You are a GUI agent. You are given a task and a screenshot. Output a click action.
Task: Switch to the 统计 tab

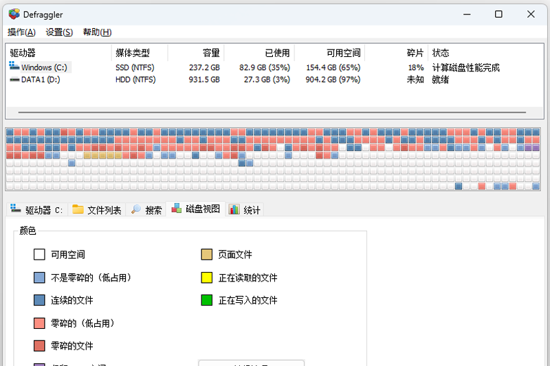pyautogui.click(x=245, y=210)
